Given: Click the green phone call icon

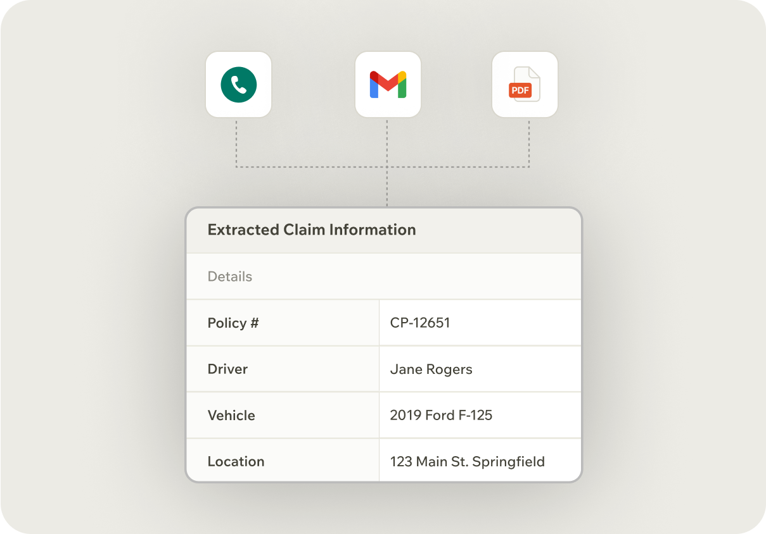Looking at the screenshot, I should coord(239,85).
